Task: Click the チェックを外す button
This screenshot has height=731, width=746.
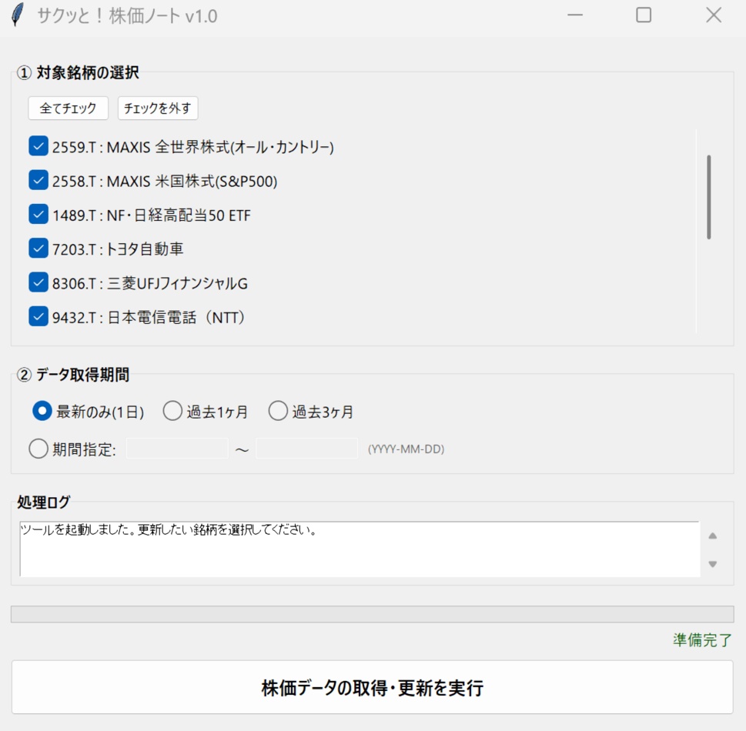Action: click(156, 108)
